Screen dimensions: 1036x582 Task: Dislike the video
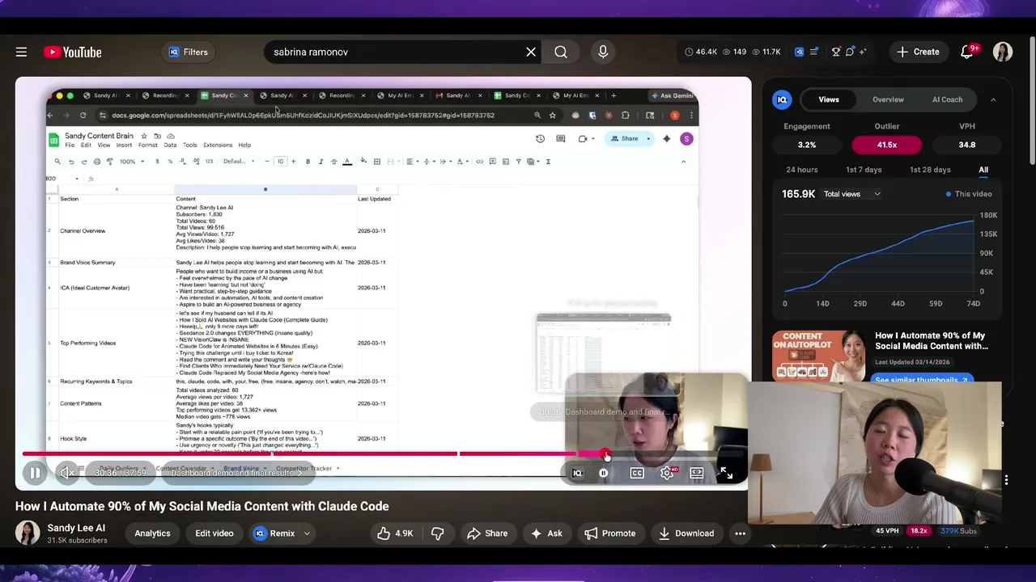[x=438, y=533]
